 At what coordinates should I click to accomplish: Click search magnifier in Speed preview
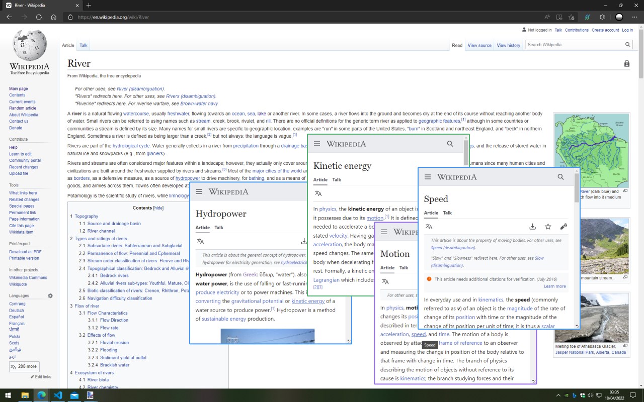(x=560, y=177)
